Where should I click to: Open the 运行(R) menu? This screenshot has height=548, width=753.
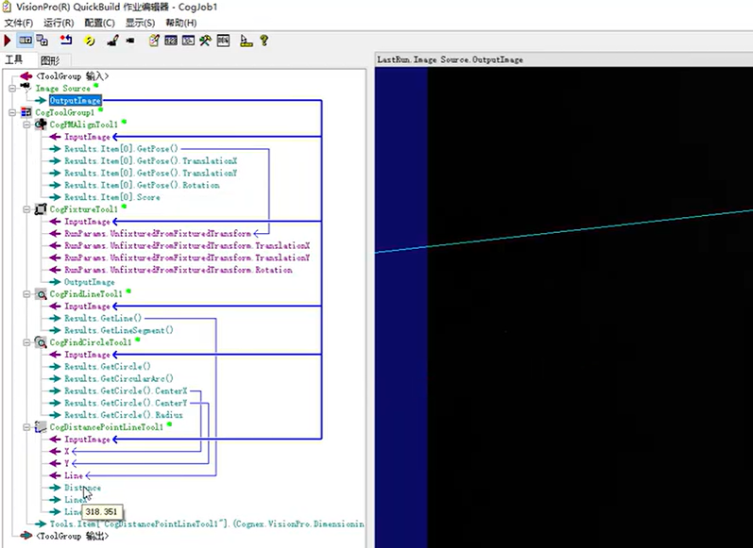[x=59, y=23]
